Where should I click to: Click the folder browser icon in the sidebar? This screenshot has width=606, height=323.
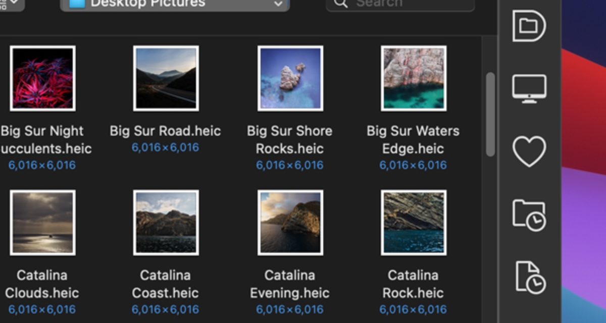tap(529, 25)
